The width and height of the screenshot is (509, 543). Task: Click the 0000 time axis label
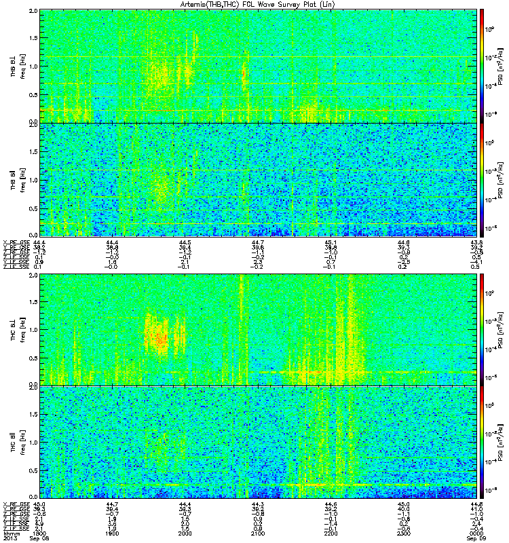tap(476, 533)
